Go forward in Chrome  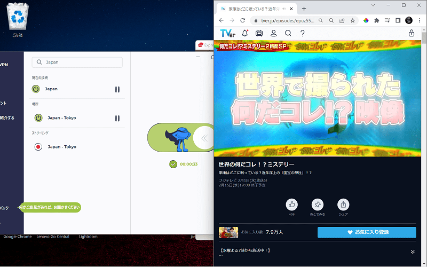point(232,20)
